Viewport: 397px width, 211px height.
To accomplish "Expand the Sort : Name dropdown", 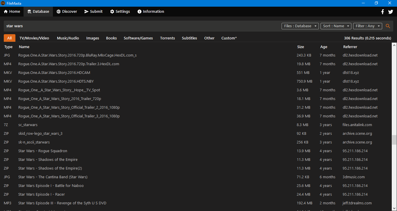I will tap(336, 26).
